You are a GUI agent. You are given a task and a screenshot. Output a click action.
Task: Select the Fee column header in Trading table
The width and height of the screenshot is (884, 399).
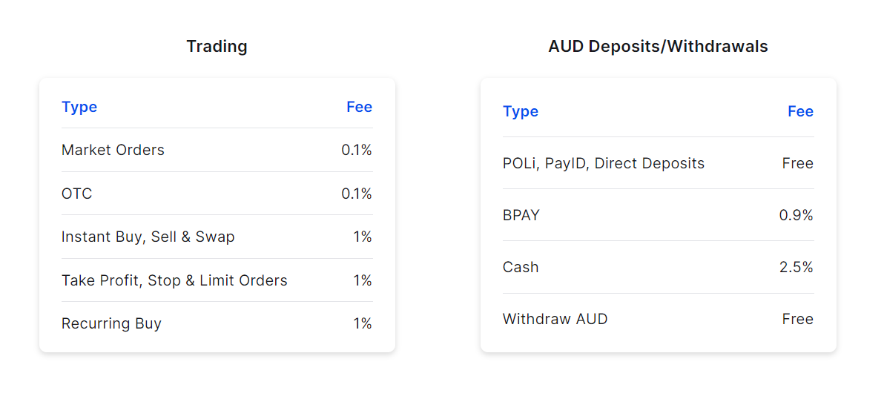click(x=359, y=107)
